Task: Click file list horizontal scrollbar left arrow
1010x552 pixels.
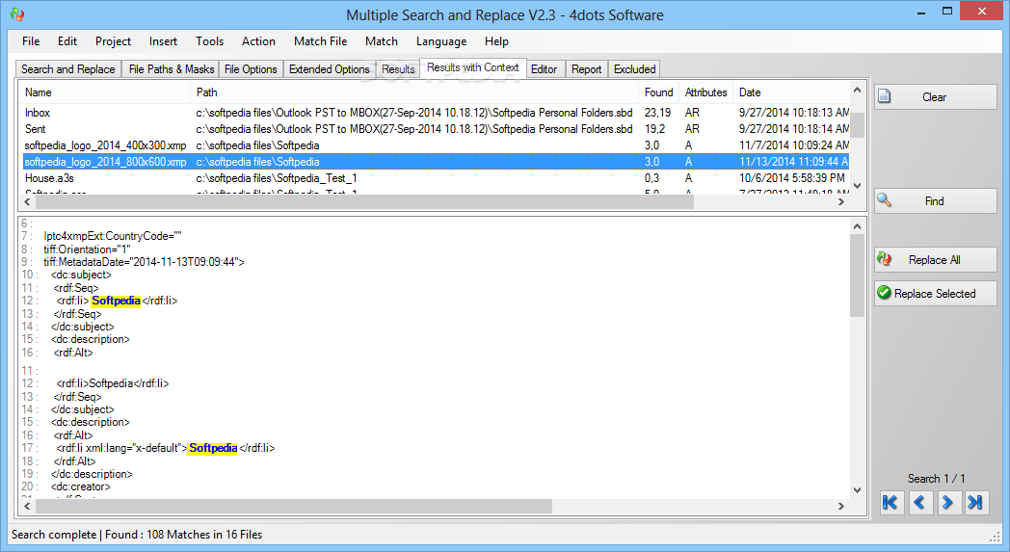Action: pyautogui.click(x=27, y=201)
